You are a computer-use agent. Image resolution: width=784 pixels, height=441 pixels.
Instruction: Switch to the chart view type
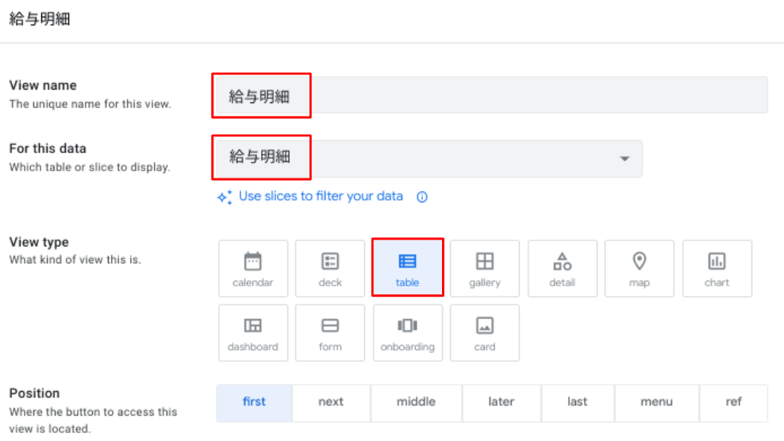point(717,269)
